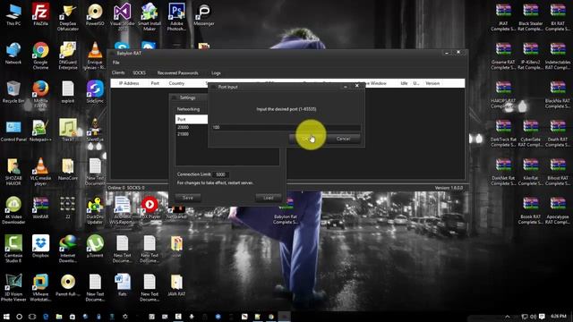Screen dimensions: 573x322
Task: Select the SilentEye desktop icon
Action: 95,131
